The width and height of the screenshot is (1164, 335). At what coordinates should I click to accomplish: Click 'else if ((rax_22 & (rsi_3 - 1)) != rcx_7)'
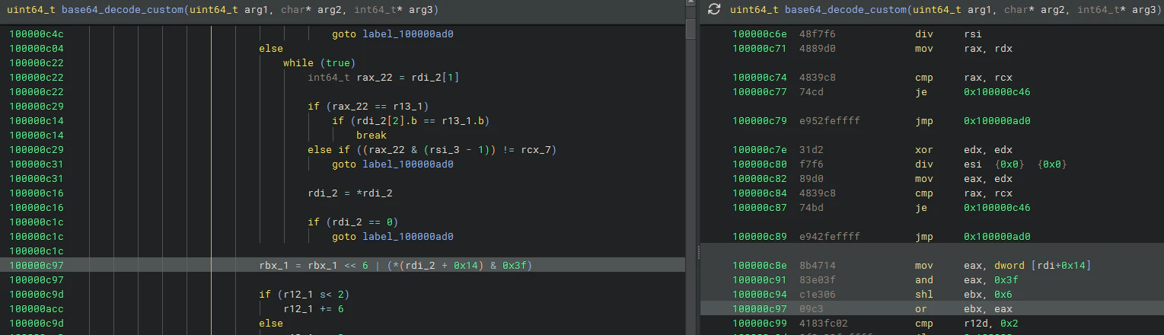(x=432, y=150)
